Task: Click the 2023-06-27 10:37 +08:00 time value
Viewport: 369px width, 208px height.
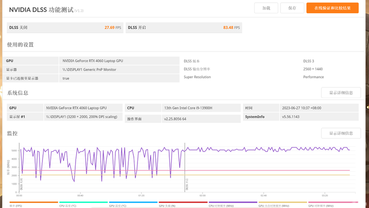Action: (x=302, y=108)
